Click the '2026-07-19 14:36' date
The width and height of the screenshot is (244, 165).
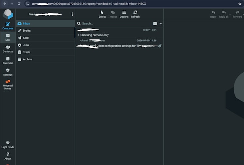pos(147,41)
